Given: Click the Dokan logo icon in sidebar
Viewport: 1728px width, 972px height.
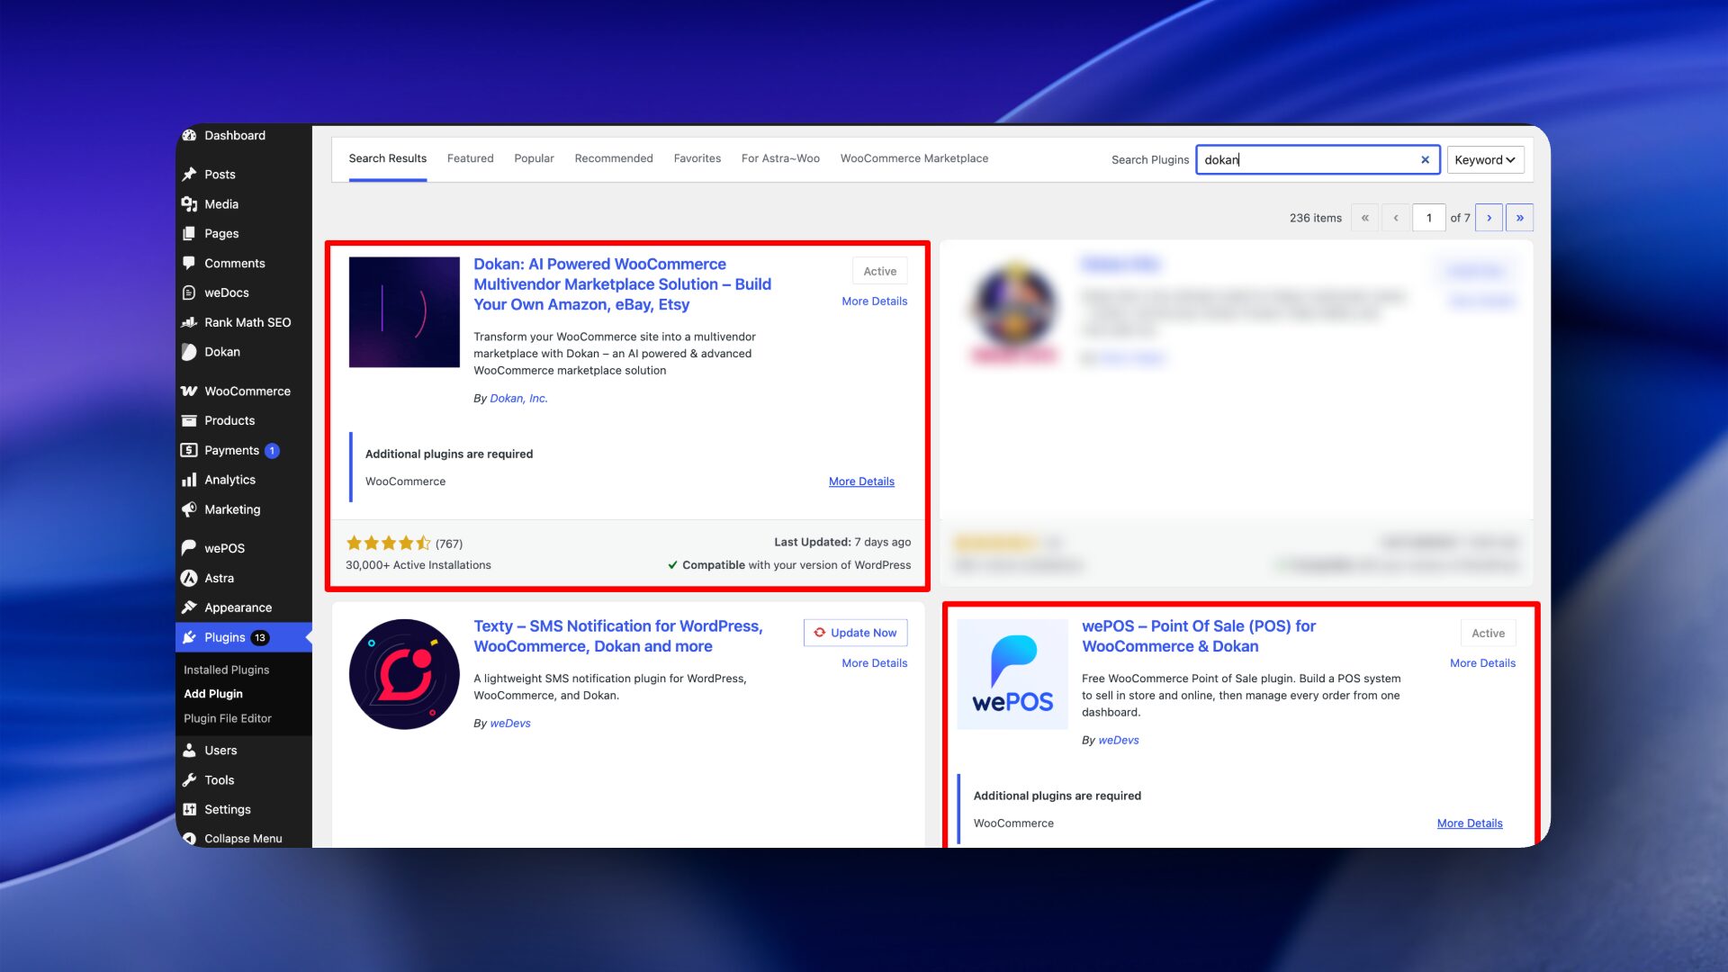Looking at the screenshot, I should [x=189, y=353].
